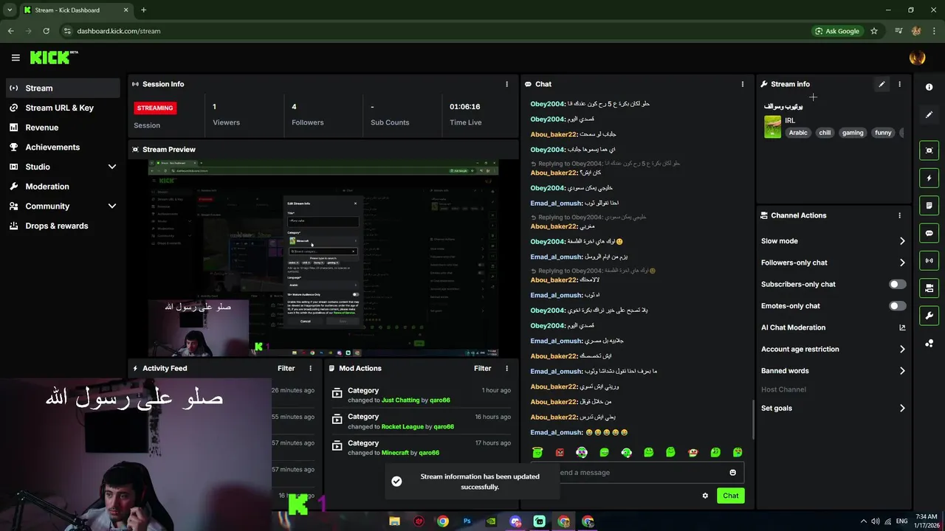Click the volume icon in system tray
The image size is (945, 531).
pyautogui.click(x=876, y=521)
